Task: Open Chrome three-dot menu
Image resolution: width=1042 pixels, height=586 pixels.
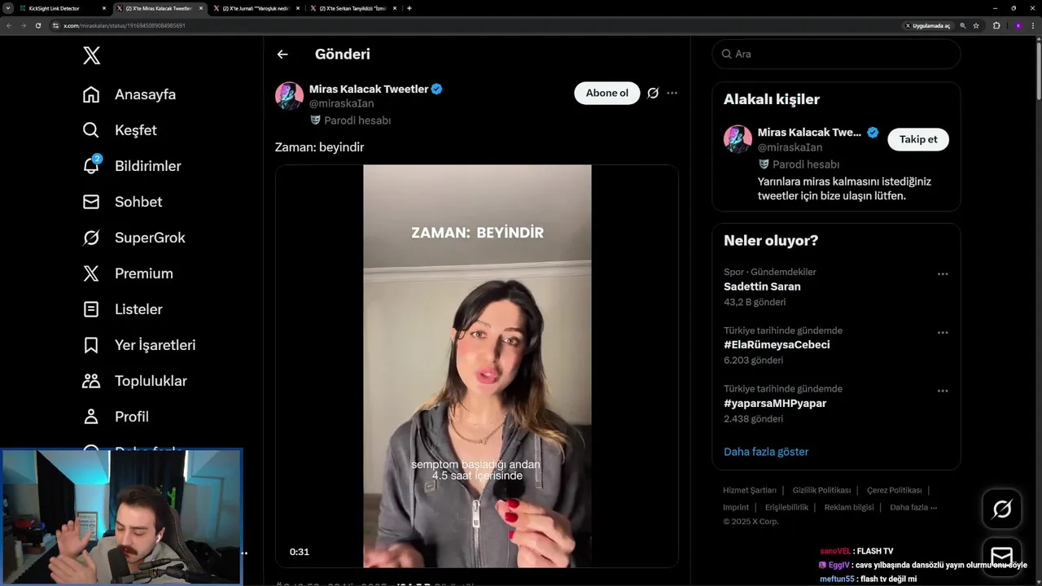Action: pyautogui.click(x=1034, y=25)
